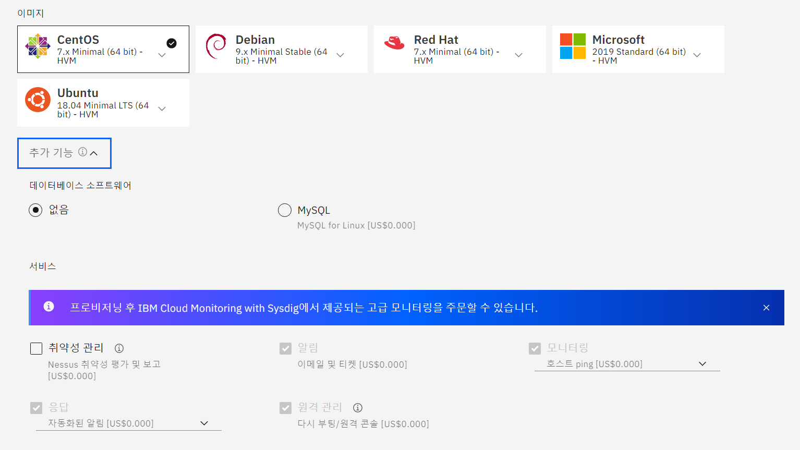
Task: Click CentOS 7.x Minimal version text
Action: point(100,56)
